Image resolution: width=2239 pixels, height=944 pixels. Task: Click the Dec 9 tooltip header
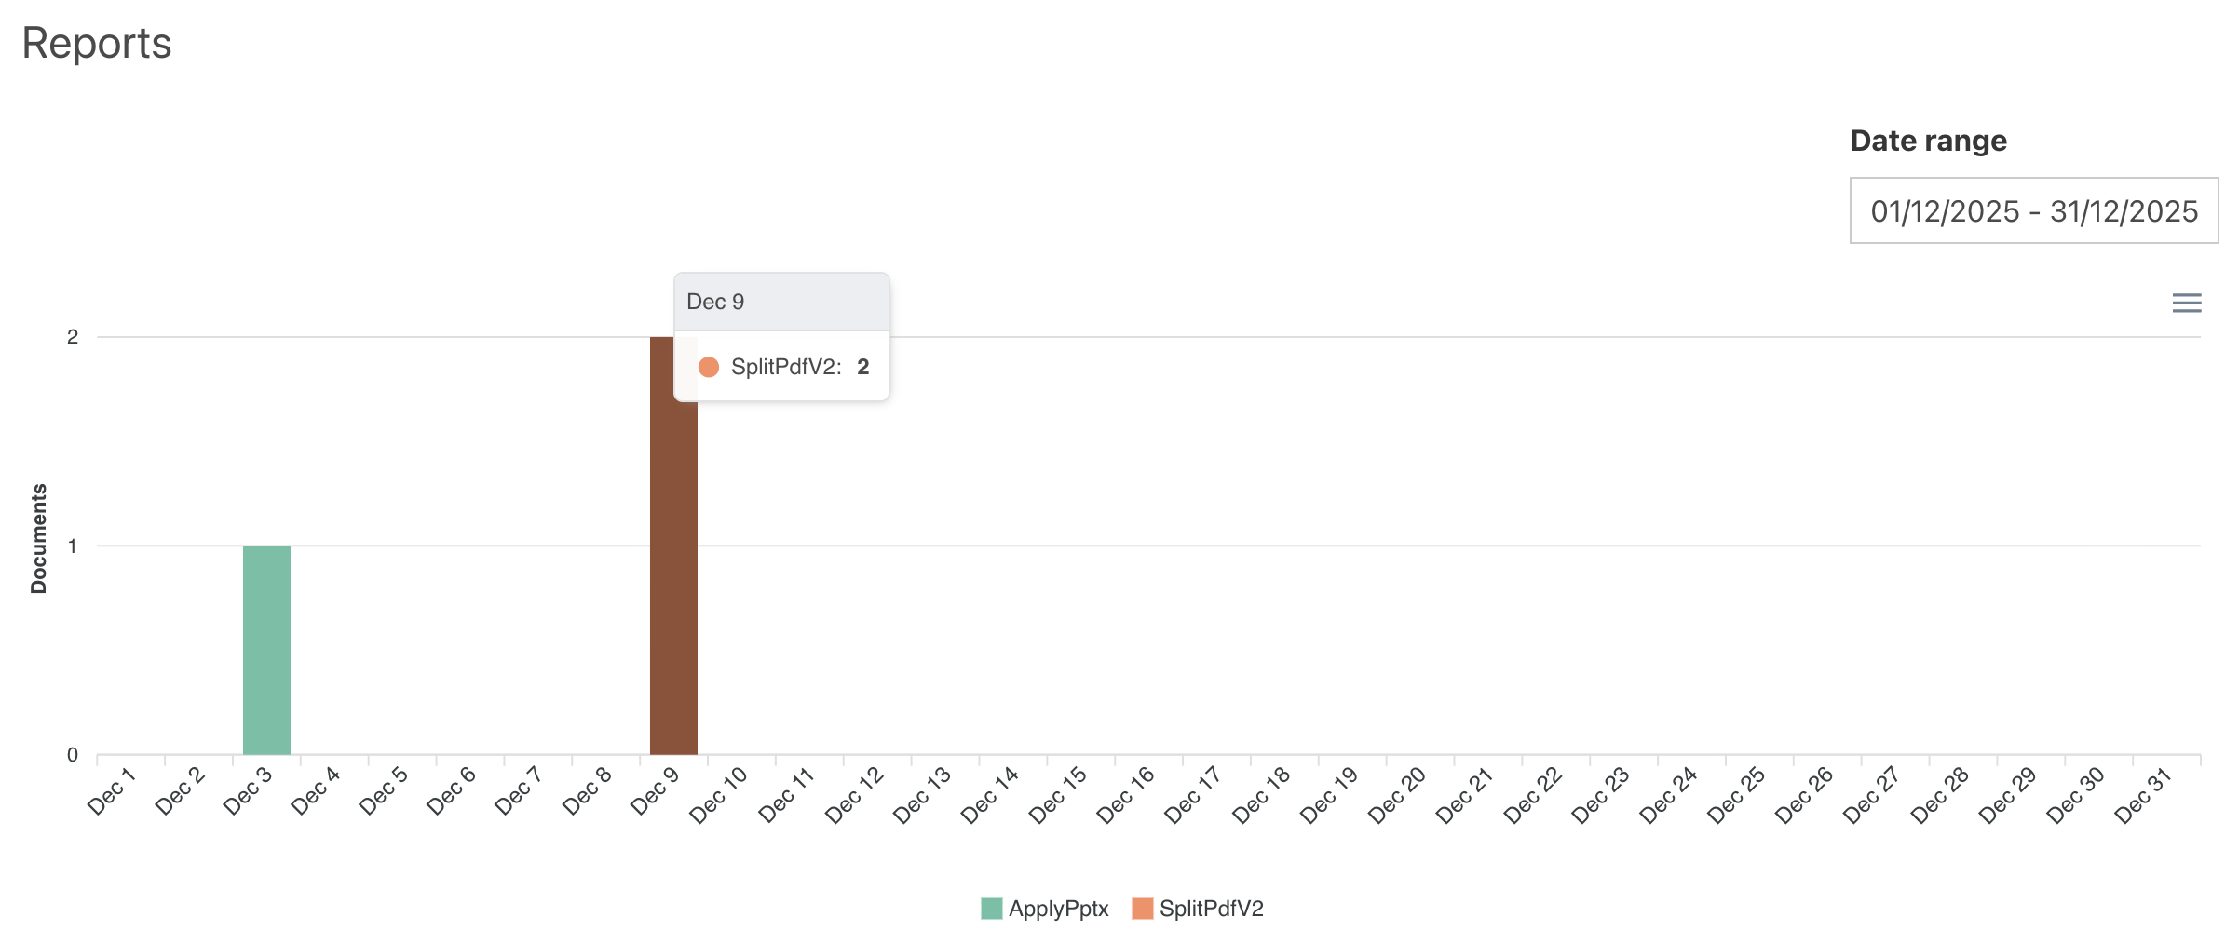tap(780, 302)
